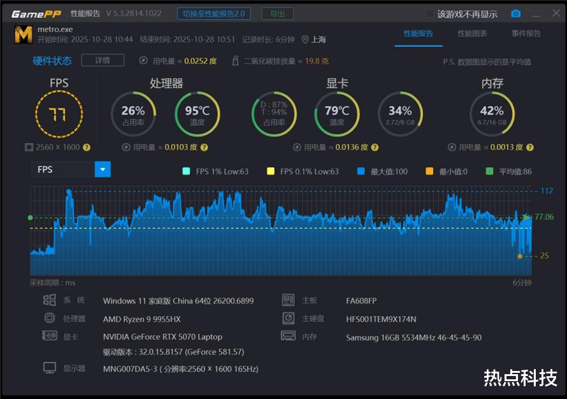Click the help icon after CPU 0.0103 度
Screen dimensions: 567x399
coord(205,147)
